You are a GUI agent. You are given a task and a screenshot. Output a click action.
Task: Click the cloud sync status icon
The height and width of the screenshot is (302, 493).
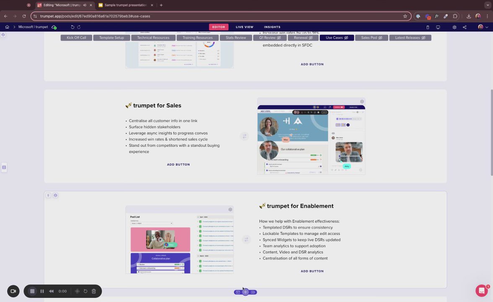[x=54, y=27]
